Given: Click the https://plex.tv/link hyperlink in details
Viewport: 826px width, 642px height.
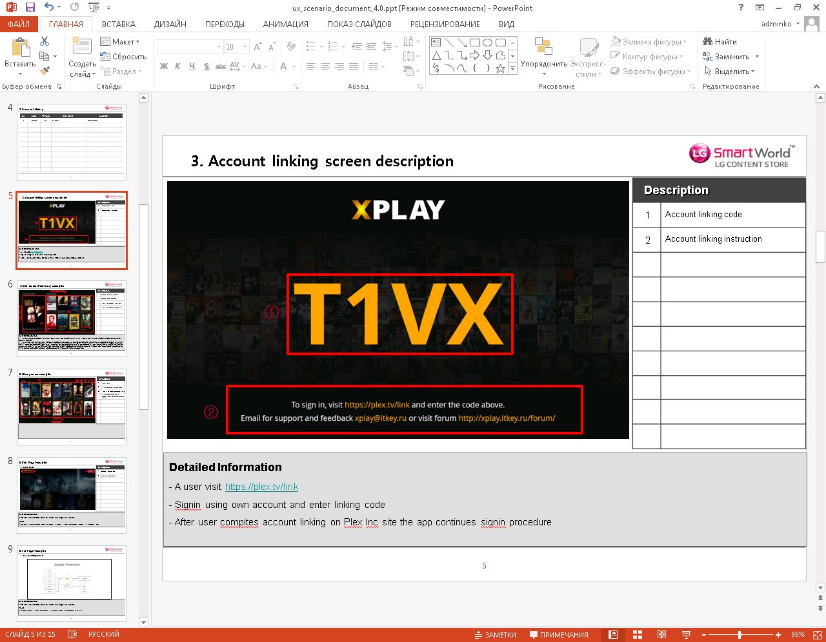Looking at the screenshot, I should tap(261, 487).
